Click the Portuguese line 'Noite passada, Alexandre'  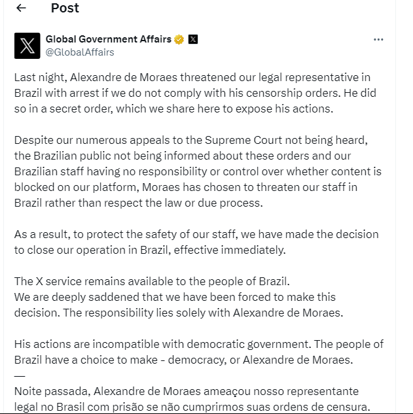click(187, 391)
